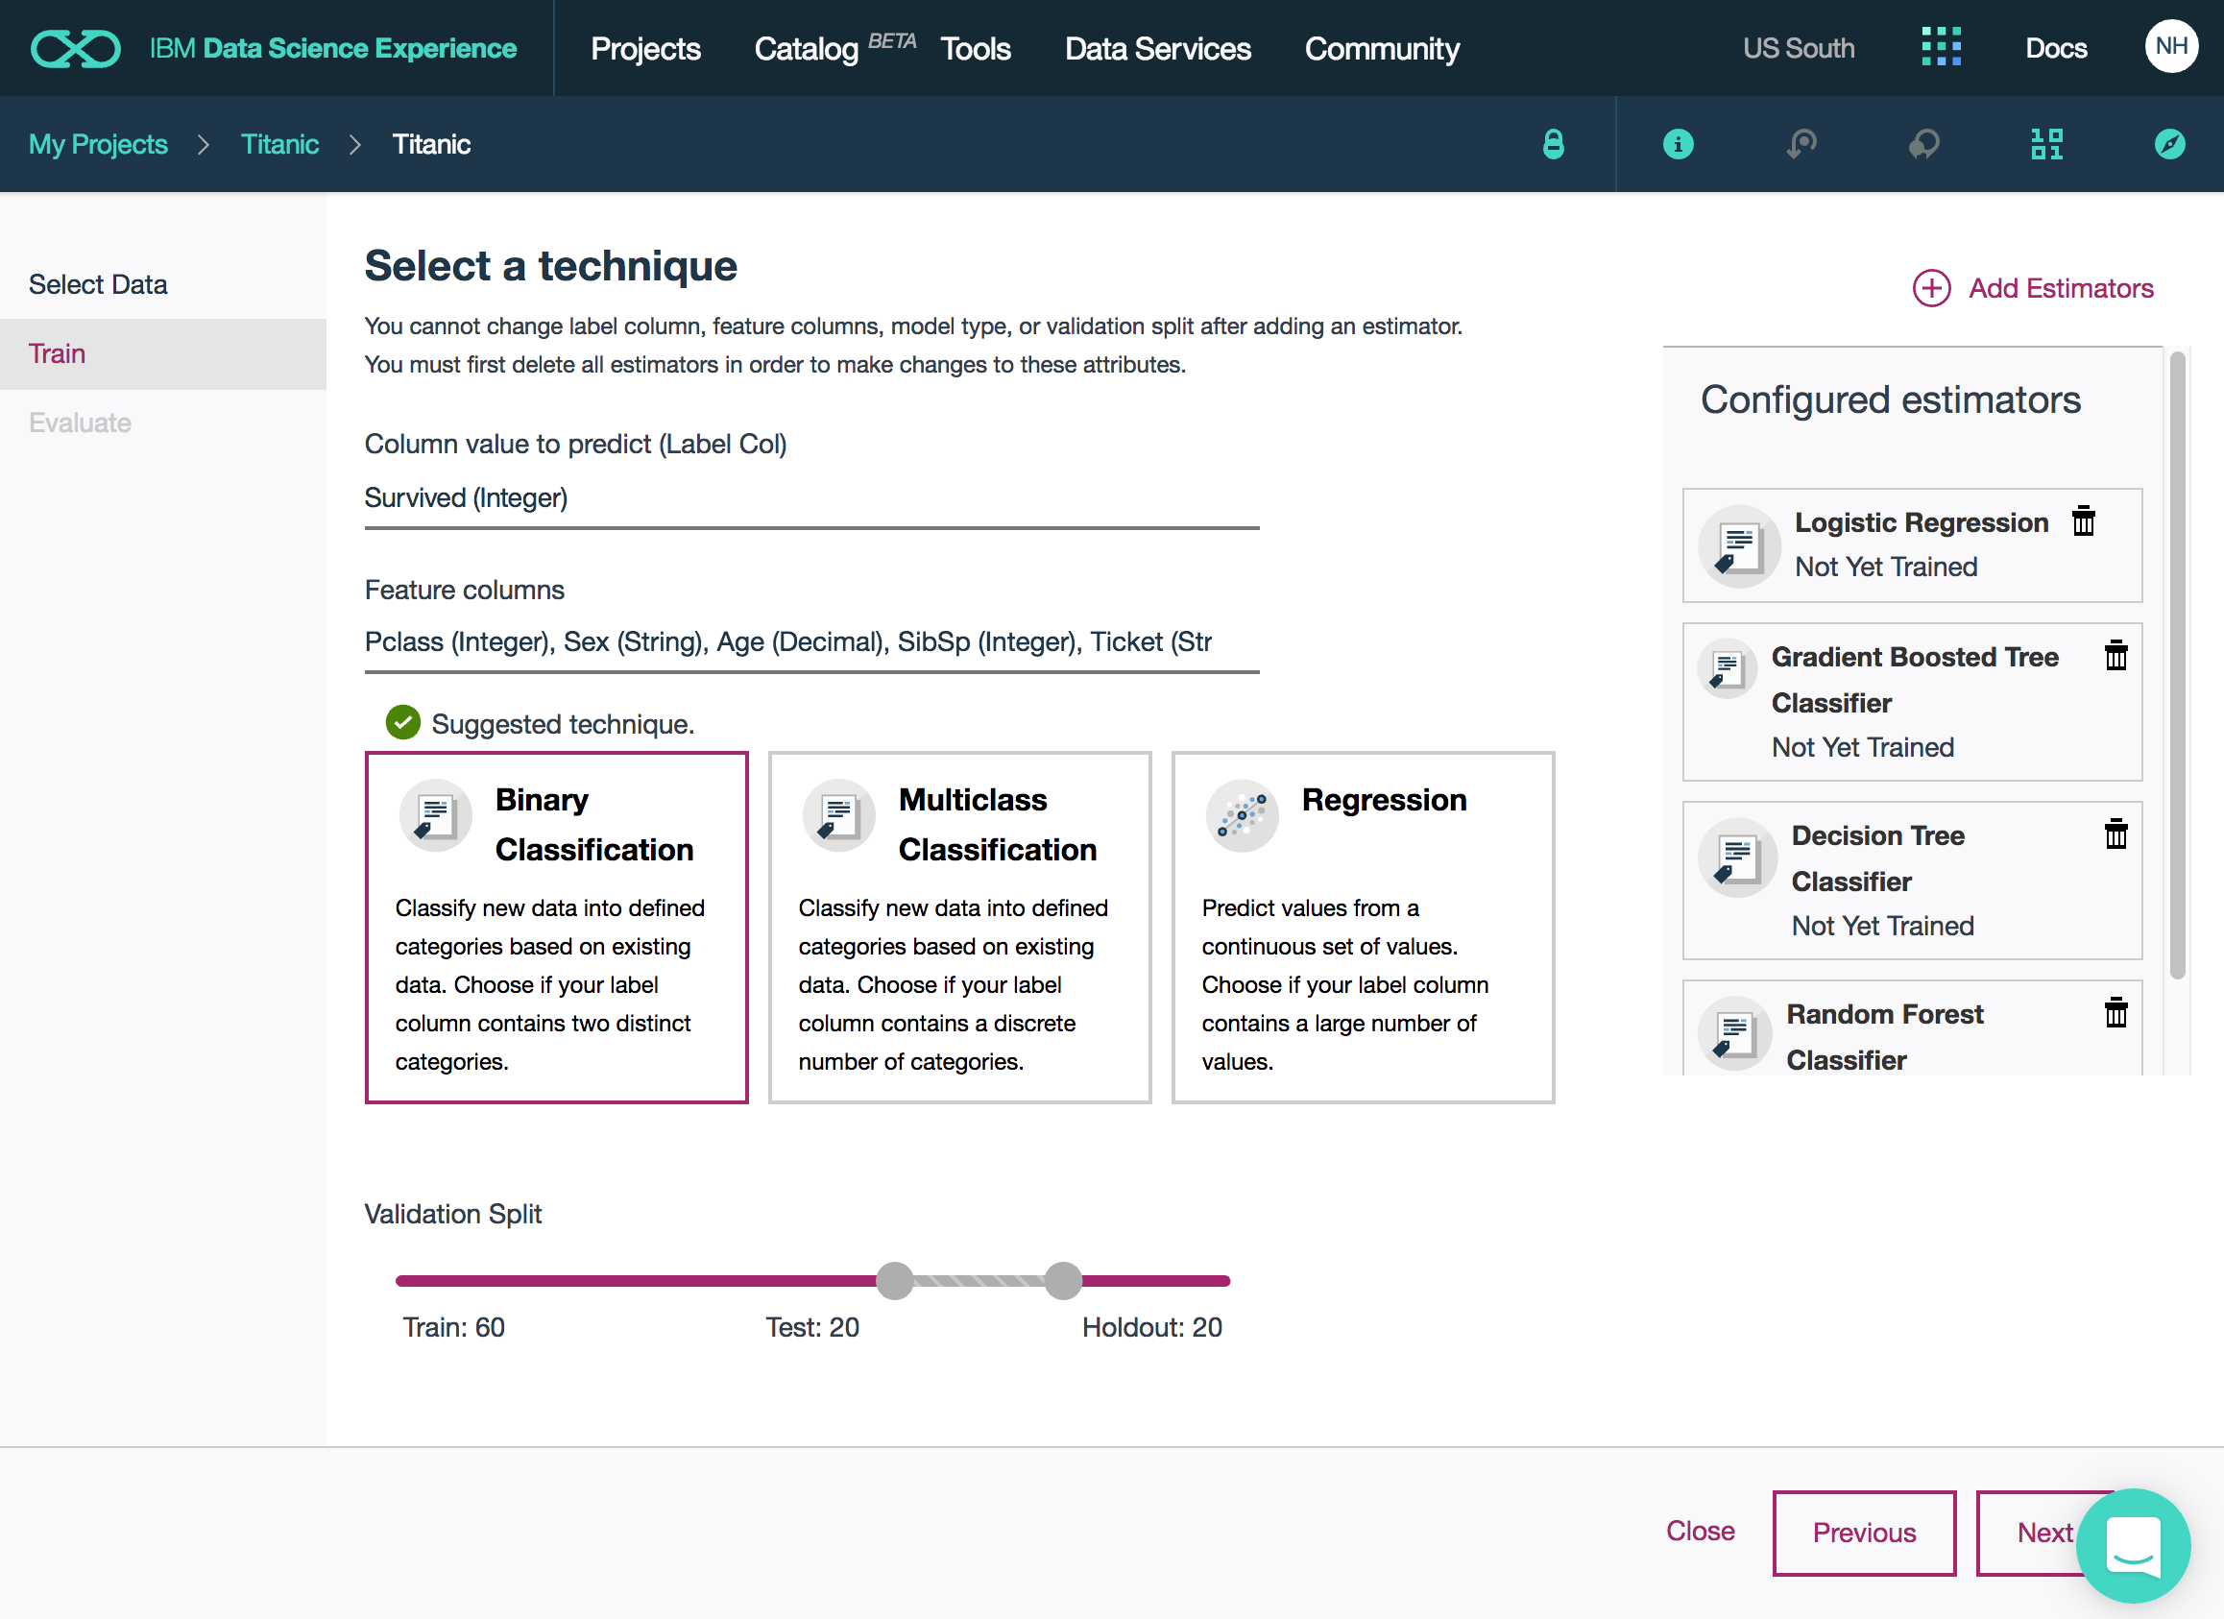Go to the Train step
The height and width of the screenshot is (1619, 2224).
tap(163, 354)
